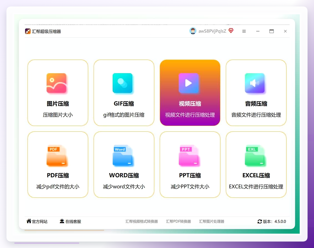Screen dimensions: 314x248
Task: Click the blue Word folder icon
Action: (x=123, y=156)
